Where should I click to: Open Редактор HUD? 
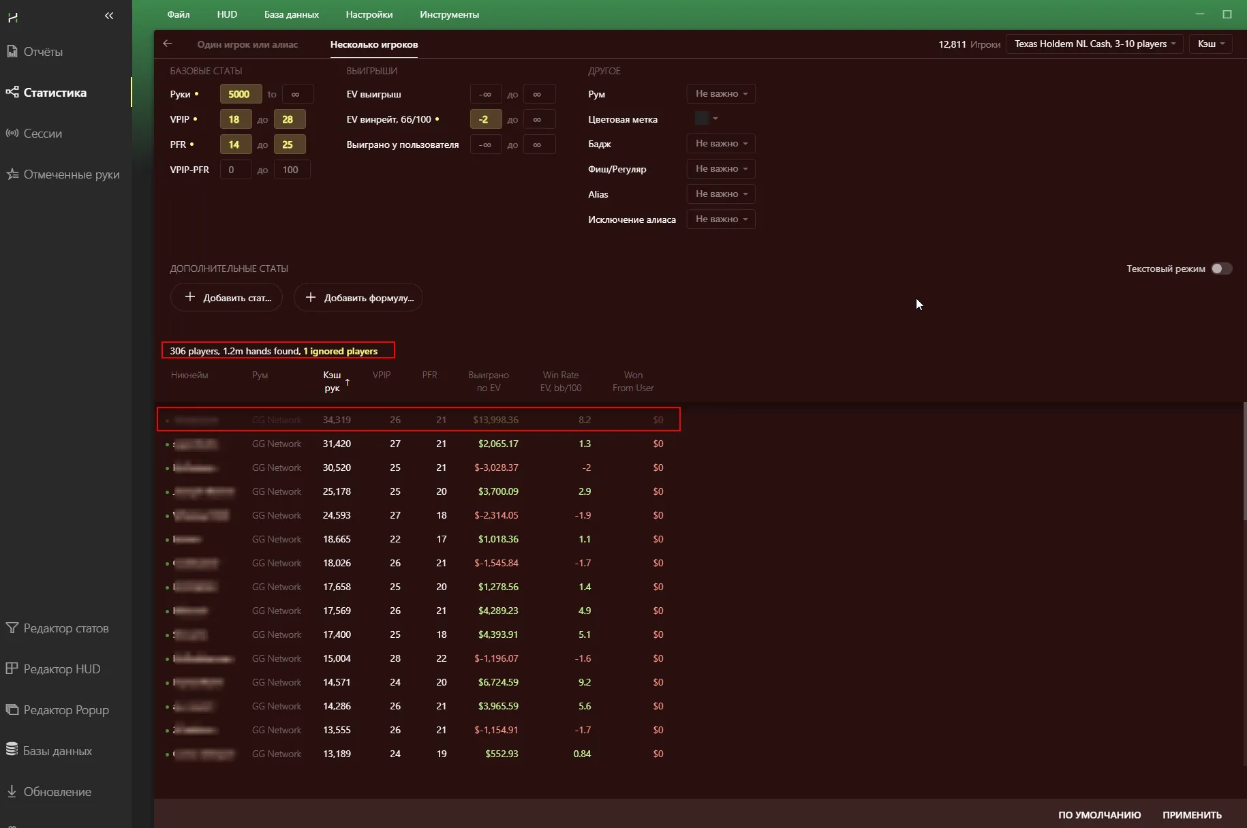coord(61,669)
